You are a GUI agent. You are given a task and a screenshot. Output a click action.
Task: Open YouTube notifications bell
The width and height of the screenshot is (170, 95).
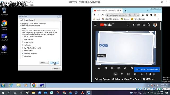(149, 25)
